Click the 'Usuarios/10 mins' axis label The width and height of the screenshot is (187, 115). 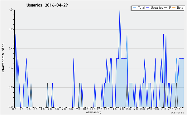point(3,59)
